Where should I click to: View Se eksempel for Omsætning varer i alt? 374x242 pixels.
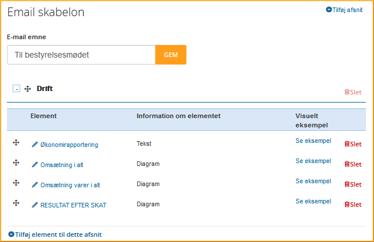313,181
